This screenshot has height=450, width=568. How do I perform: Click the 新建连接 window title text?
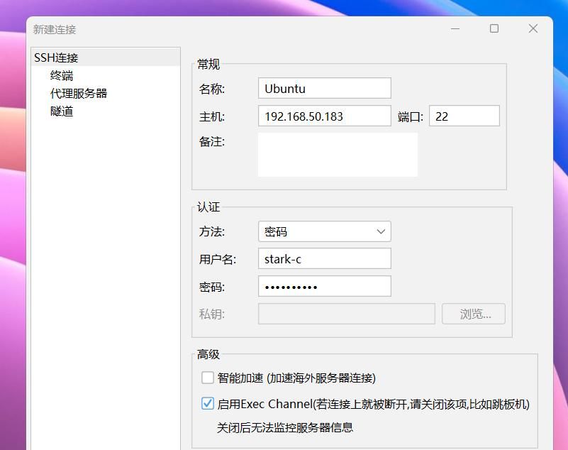pos(55,29)
